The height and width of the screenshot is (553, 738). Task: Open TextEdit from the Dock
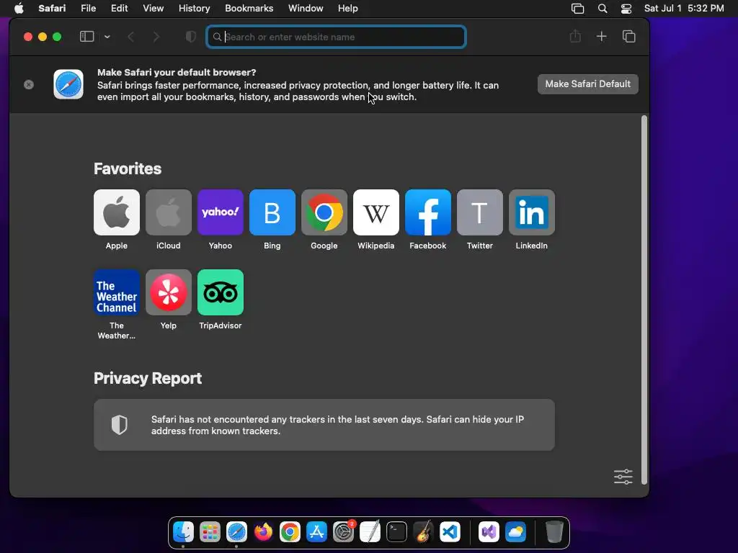[x=370, y=532]
